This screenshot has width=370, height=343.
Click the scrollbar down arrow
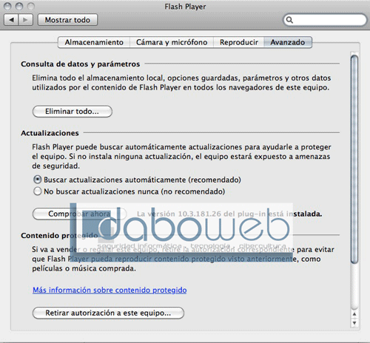(x=354, y=322)
